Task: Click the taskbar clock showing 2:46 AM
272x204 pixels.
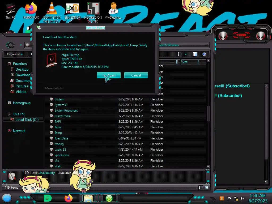Action: [x=258, y=198]
